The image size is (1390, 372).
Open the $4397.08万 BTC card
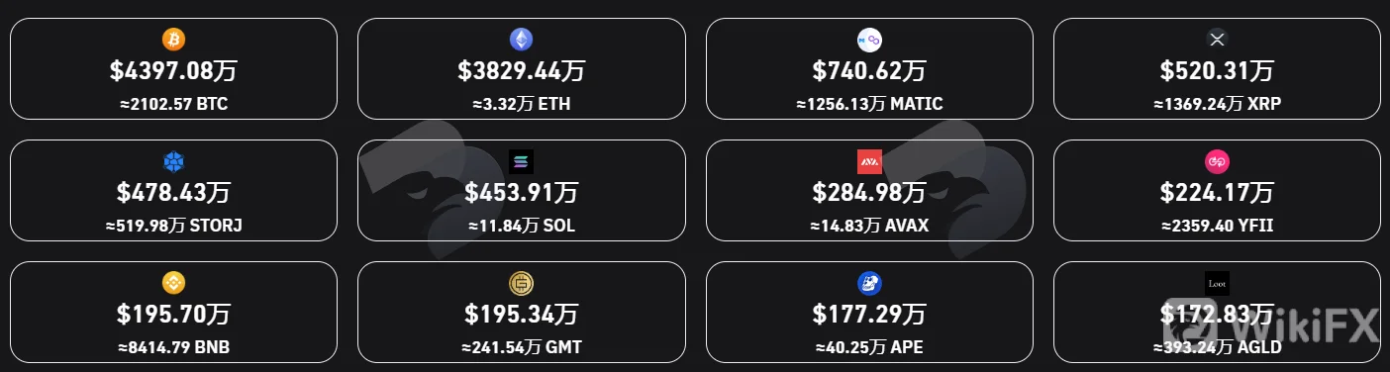pyautogui.click(x=173, y=69)
